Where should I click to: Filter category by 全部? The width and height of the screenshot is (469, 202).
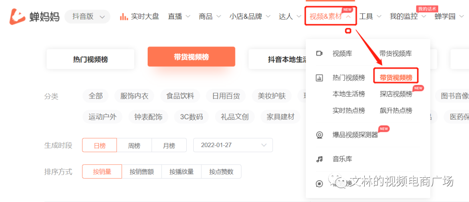96,96
